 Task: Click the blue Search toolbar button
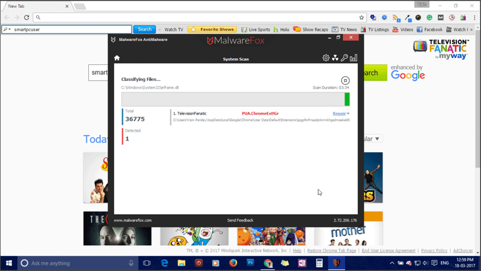[x=144, y=29]
